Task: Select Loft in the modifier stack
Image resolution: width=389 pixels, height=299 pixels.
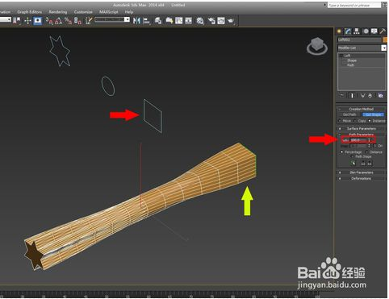Action: tap(348, 56)
